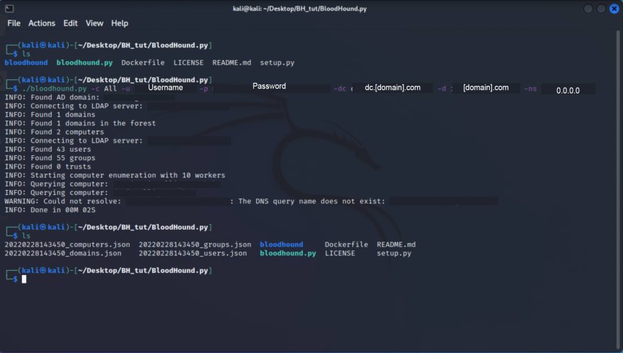Click the '[domain].com' placeholder after -d
623x353 pixels.
(x=486, y=88)
